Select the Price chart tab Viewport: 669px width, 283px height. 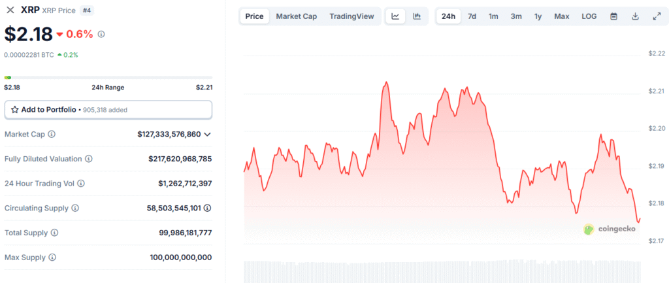click(x=254, y=16)
